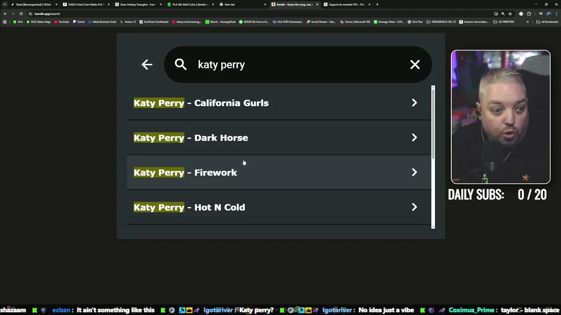The width and height of the screenshot is (561, 315).
Task: Open the chevron for California Gurls
Action: 414,103
